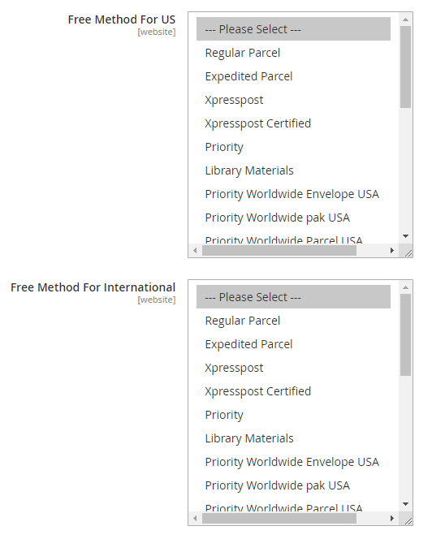The image size is (445, 539).
Task: Select Expedited Parcel for International free method
Action: tap(293, 344)
